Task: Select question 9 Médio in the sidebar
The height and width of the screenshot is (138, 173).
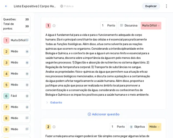Action: coord(16,129)
